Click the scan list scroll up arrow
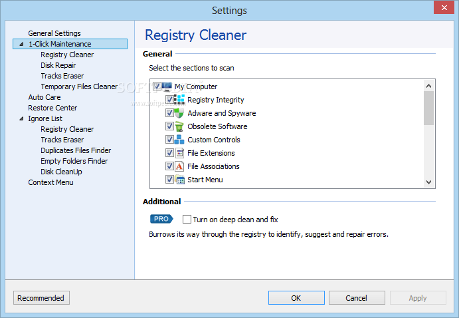The width and height of the screenshot is (459, 318). point(429,86)
